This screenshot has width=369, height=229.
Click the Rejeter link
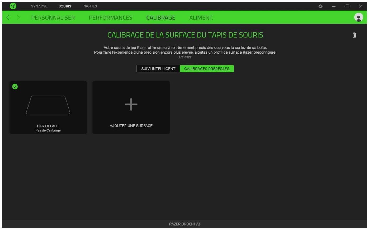tap(185, 57)
